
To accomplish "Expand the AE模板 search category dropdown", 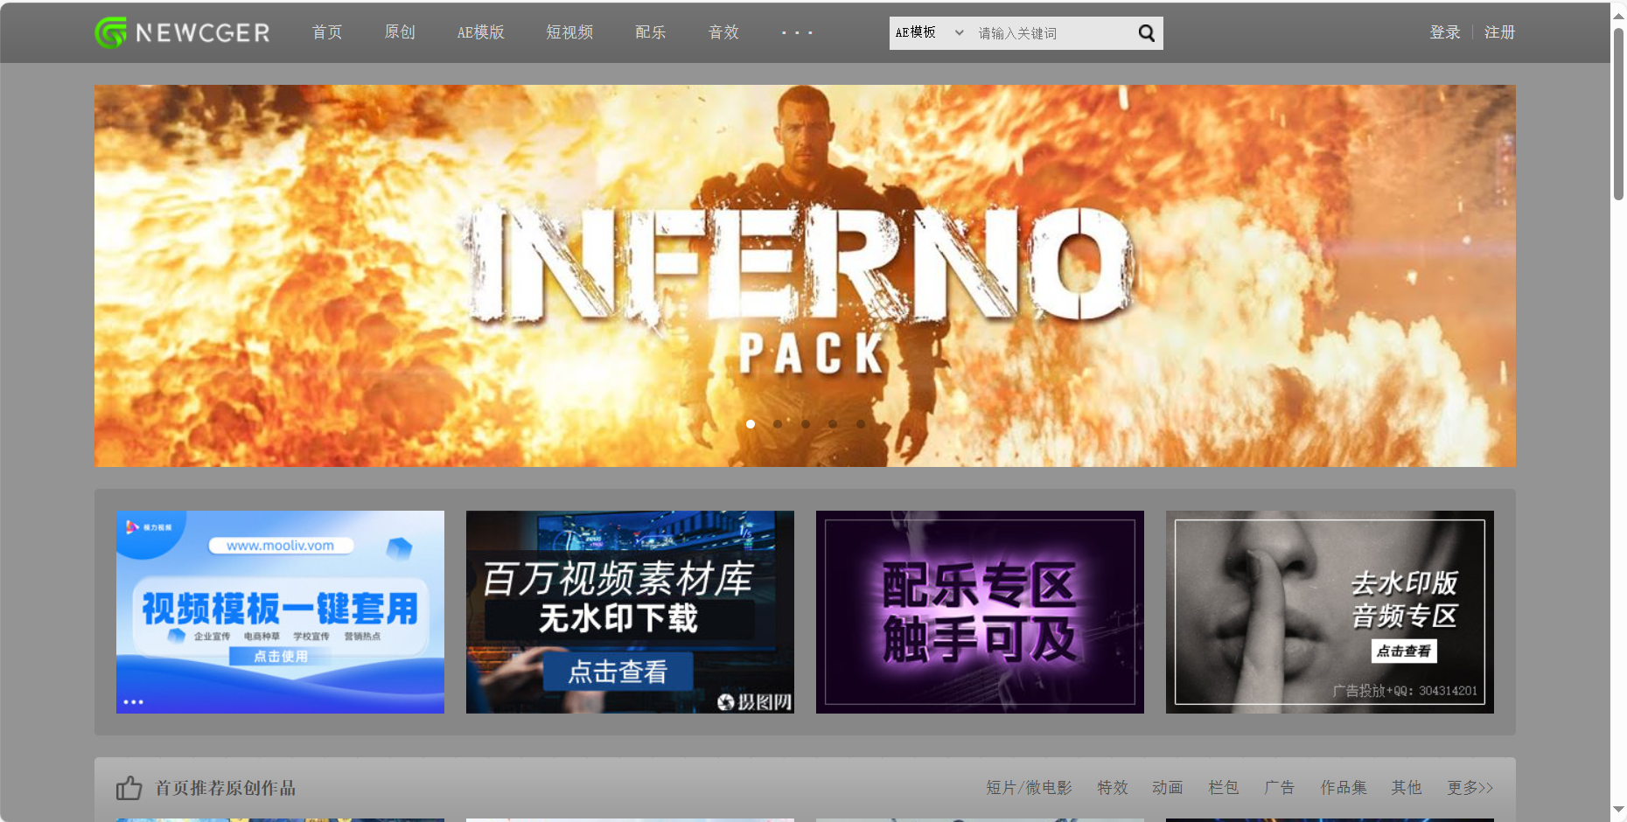I will (929, 33).
